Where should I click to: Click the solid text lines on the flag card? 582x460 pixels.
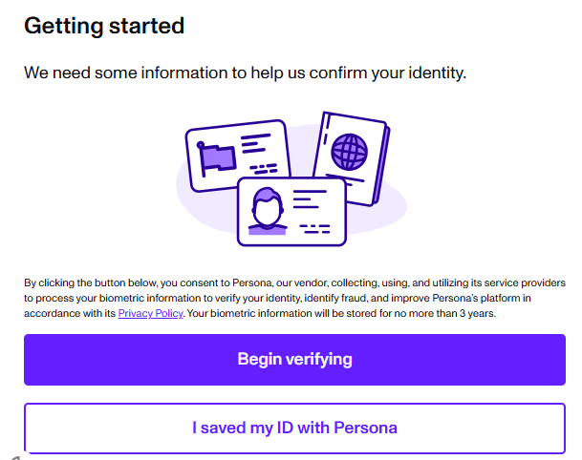click(255, 144)
